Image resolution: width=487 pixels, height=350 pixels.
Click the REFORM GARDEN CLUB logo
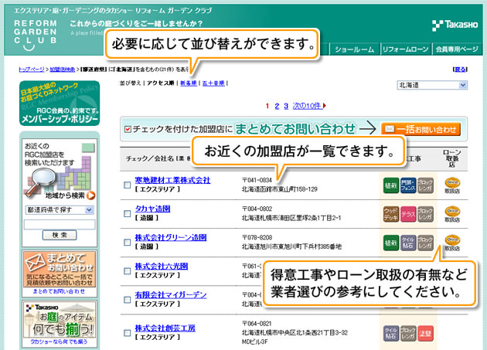click(x=35, y=35)
